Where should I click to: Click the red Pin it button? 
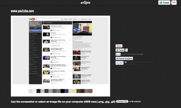point(119,46)
